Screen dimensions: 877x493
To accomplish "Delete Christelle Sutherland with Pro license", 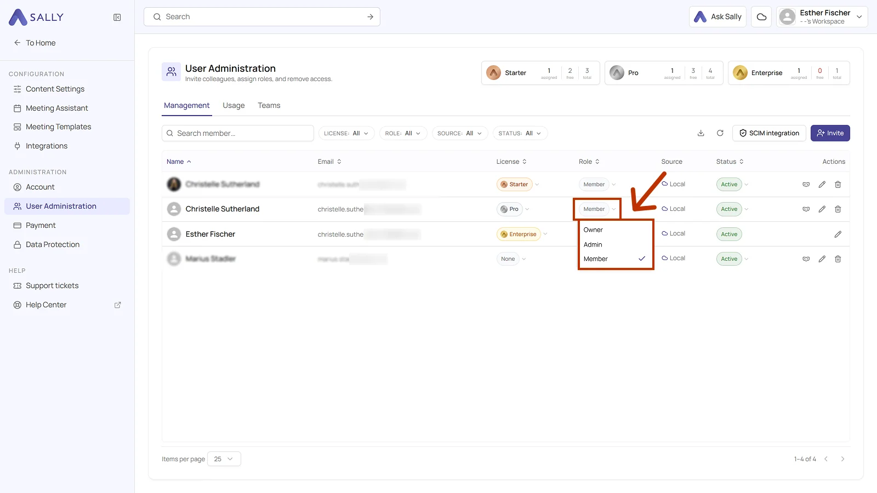I will point(838,209).
